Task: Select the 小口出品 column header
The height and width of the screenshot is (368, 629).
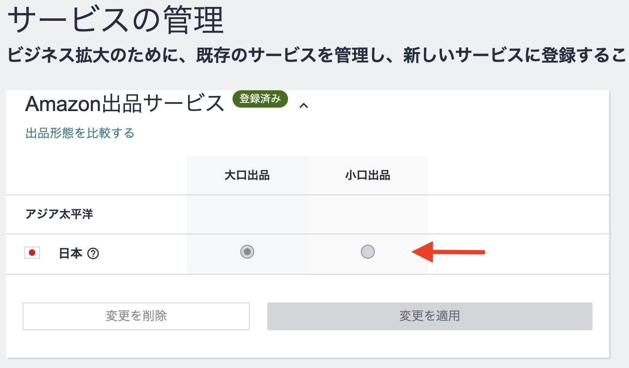Action: point(367,175)
